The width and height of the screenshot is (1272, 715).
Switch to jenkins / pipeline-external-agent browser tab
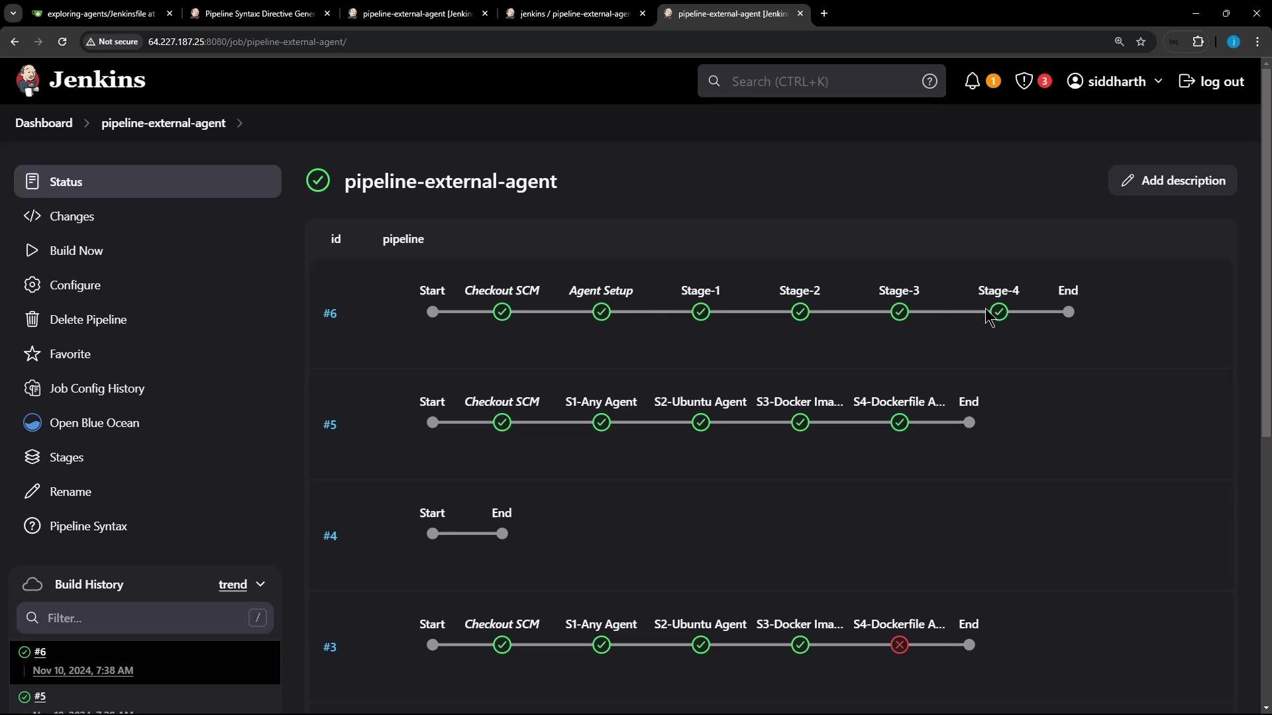coord(574,13)
